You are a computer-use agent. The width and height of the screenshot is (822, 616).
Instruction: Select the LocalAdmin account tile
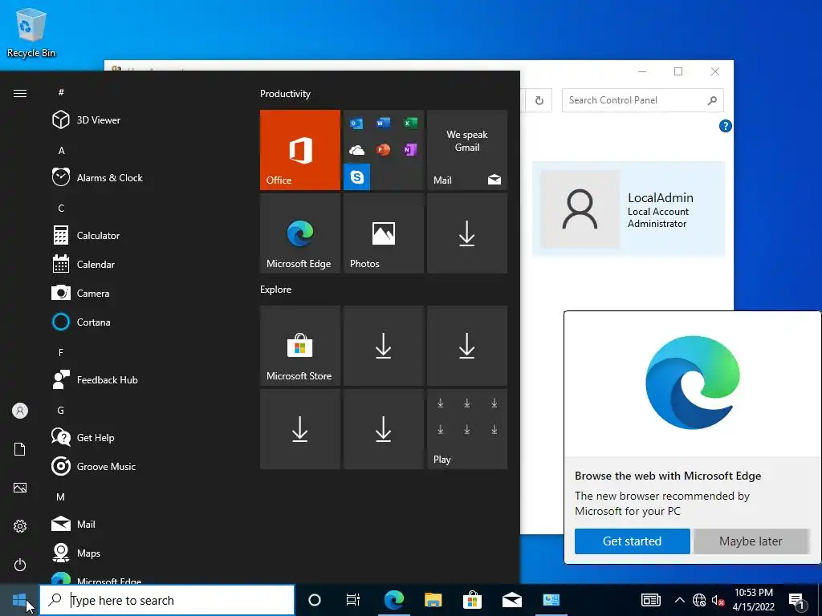point(629,209)
